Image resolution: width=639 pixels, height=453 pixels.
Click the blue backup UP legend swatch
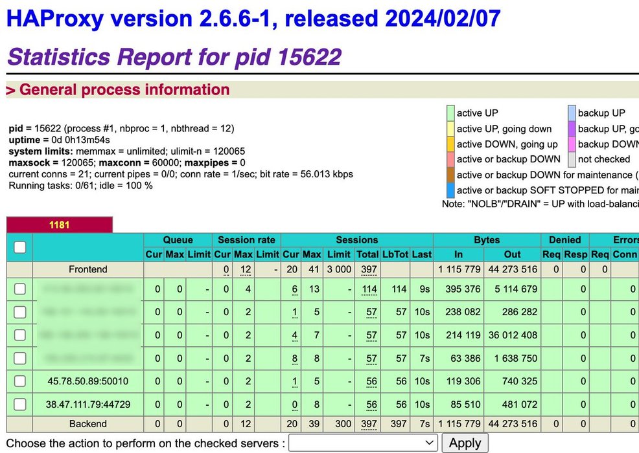(x=572, y=113)
